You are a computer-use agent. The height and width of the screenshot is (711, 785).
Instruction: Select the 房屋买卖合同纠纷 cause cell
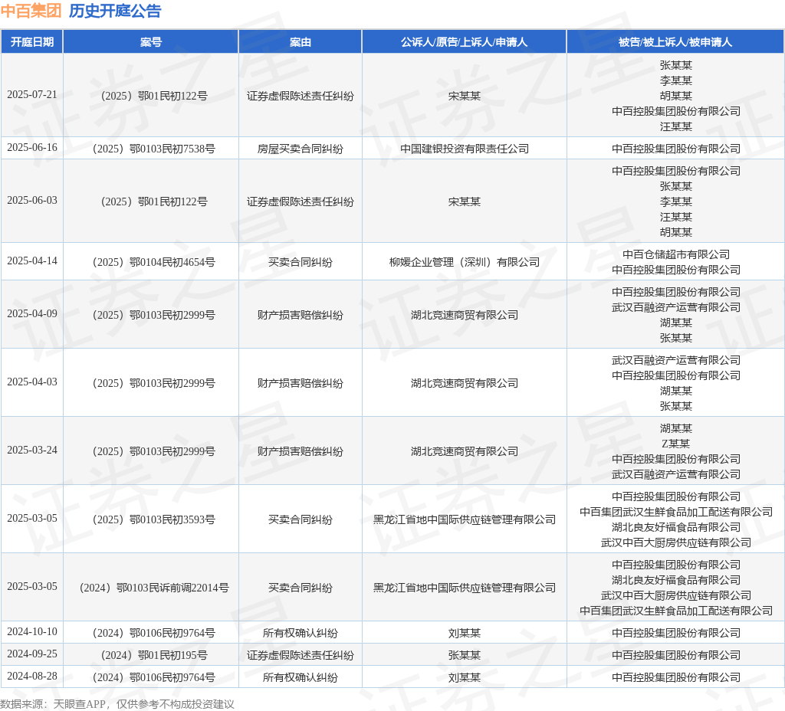[x=301, y=149]
